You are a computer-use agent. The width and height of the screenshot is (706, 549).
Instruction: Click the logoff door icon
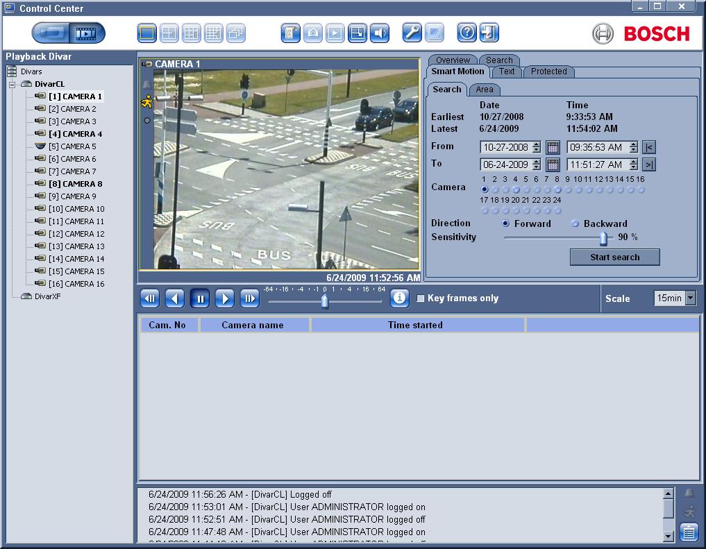[x=489, y=33]
